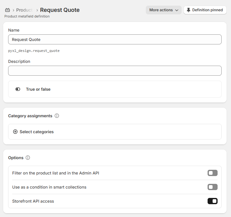The image size is (231, 217).
Task: Enable smart collections condition toggle
Action: tap(213, 187)
